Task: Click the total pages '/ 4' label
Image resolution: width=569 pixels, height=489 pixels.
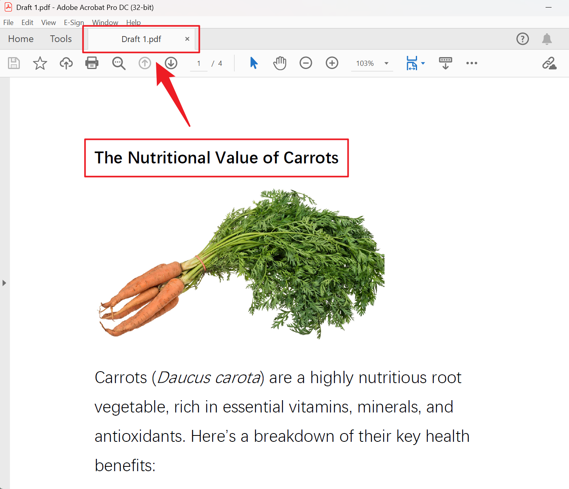Action: click(217, 63)
